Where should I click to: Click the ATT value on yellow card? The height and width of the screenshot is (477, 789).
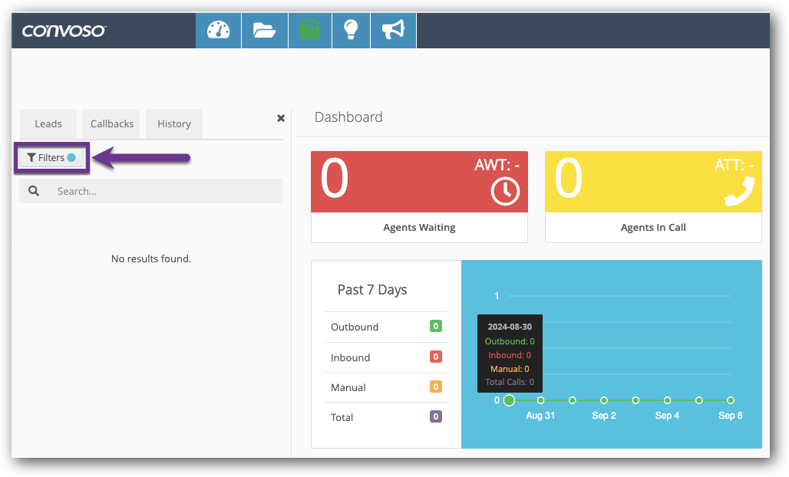tap(735, 165)
